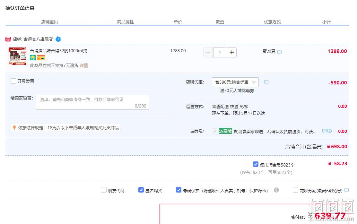
Task: Enable the 开具发票 invoice checkbox
Action: tap(13, 81)
